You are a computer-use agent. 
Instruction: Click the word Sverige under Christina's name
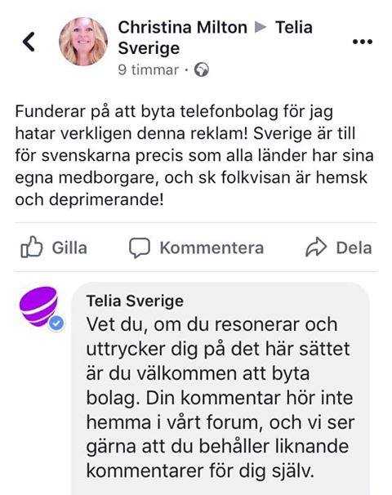click(x=149, y=49)
